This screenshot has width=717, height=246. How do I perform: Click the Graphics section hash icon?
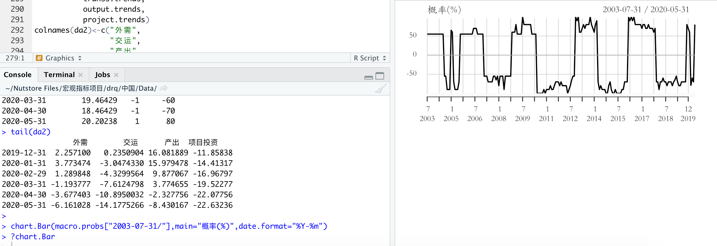point(39,58)
